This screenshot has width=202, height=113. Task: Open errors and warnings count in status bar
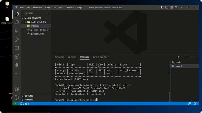point(25,104)
